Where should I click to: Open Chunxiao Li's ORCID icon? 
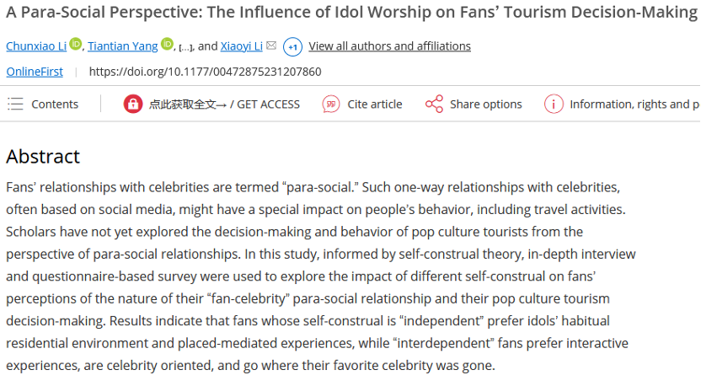tap(76, 45)
